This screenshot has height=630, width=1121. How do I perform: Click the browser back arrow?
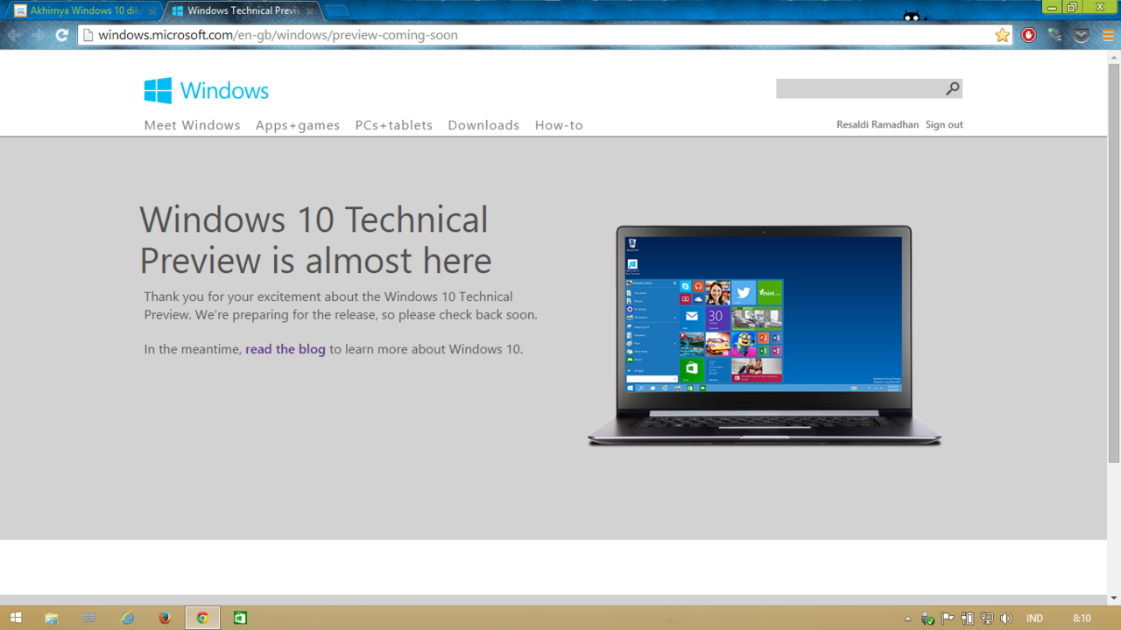click(x=15, y=35)
